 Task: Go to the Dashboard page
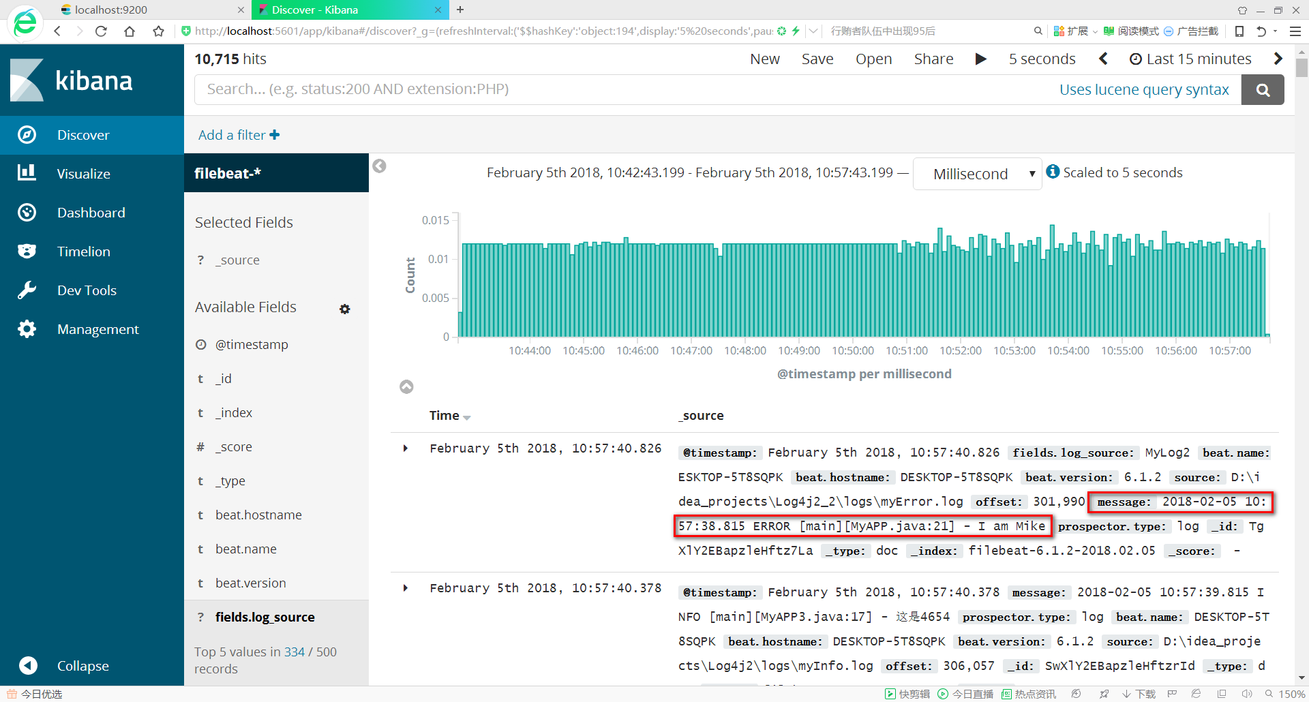tap(92, 213)
